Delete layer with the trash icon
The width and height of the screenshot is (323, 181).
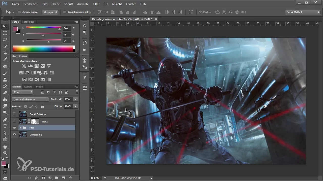pos(70,178)
